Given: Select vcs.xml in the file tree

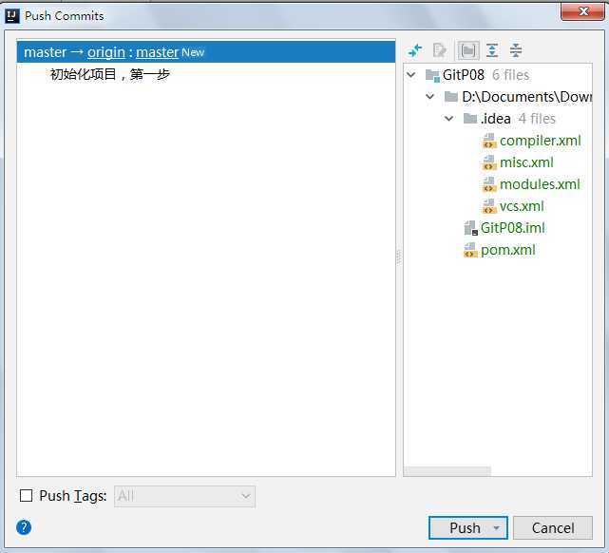Looking at the screenshot, I should pos(522,206).
